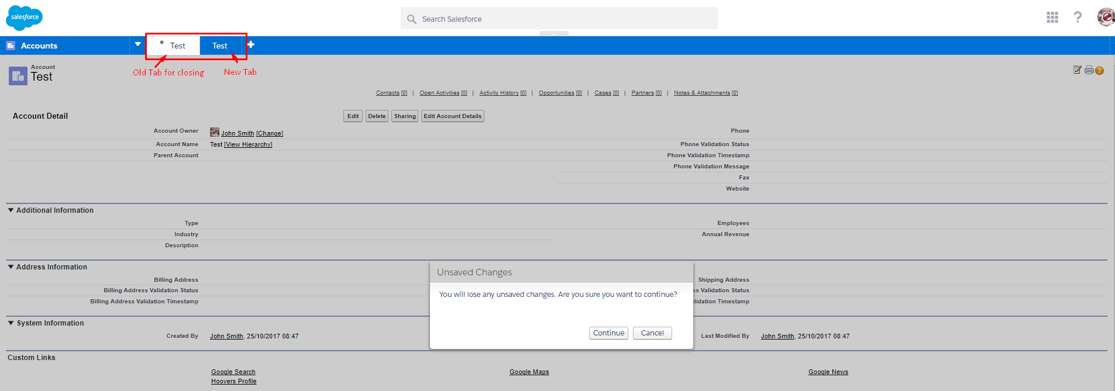
Task: Open the Accounts navigation item
Action: pyautogui.click(x=39, y=46)
